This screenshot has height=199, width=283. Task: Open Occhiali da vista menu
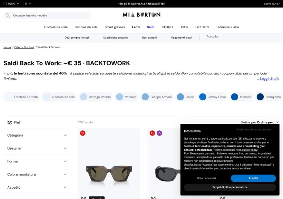coord(56,27)
